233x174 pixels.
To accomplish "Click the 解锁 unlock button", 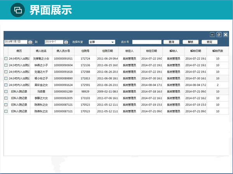I will [x=190, y=42].
